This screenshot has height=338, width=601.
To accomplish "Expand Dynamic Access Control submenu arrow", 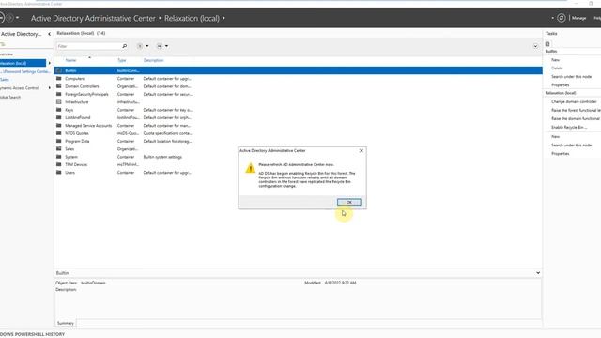I will (49, 88).
